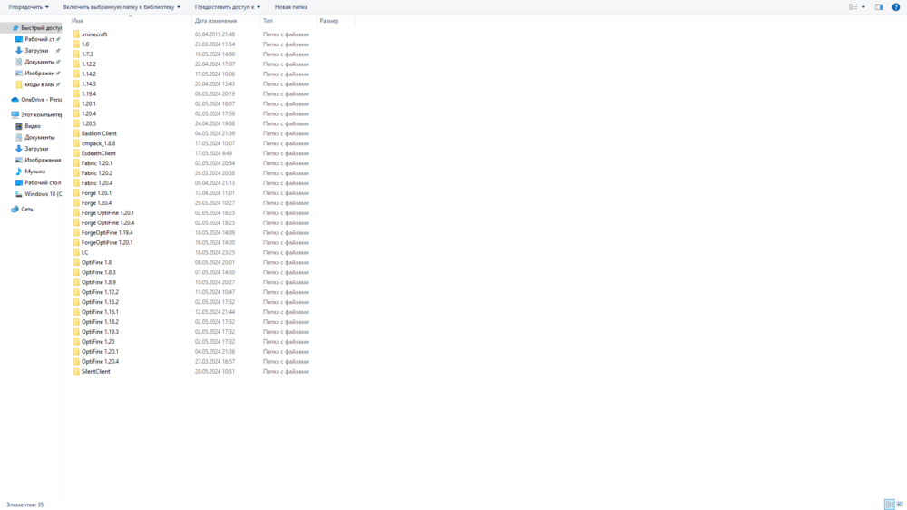The width and height of the screenshot is (907, 510).
Task: Click the Forge 1.20.4 folder icon
Action: coord(76,202)
